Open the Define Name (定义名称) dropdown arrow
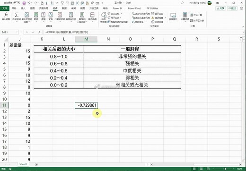 click(x=122, y=14)
